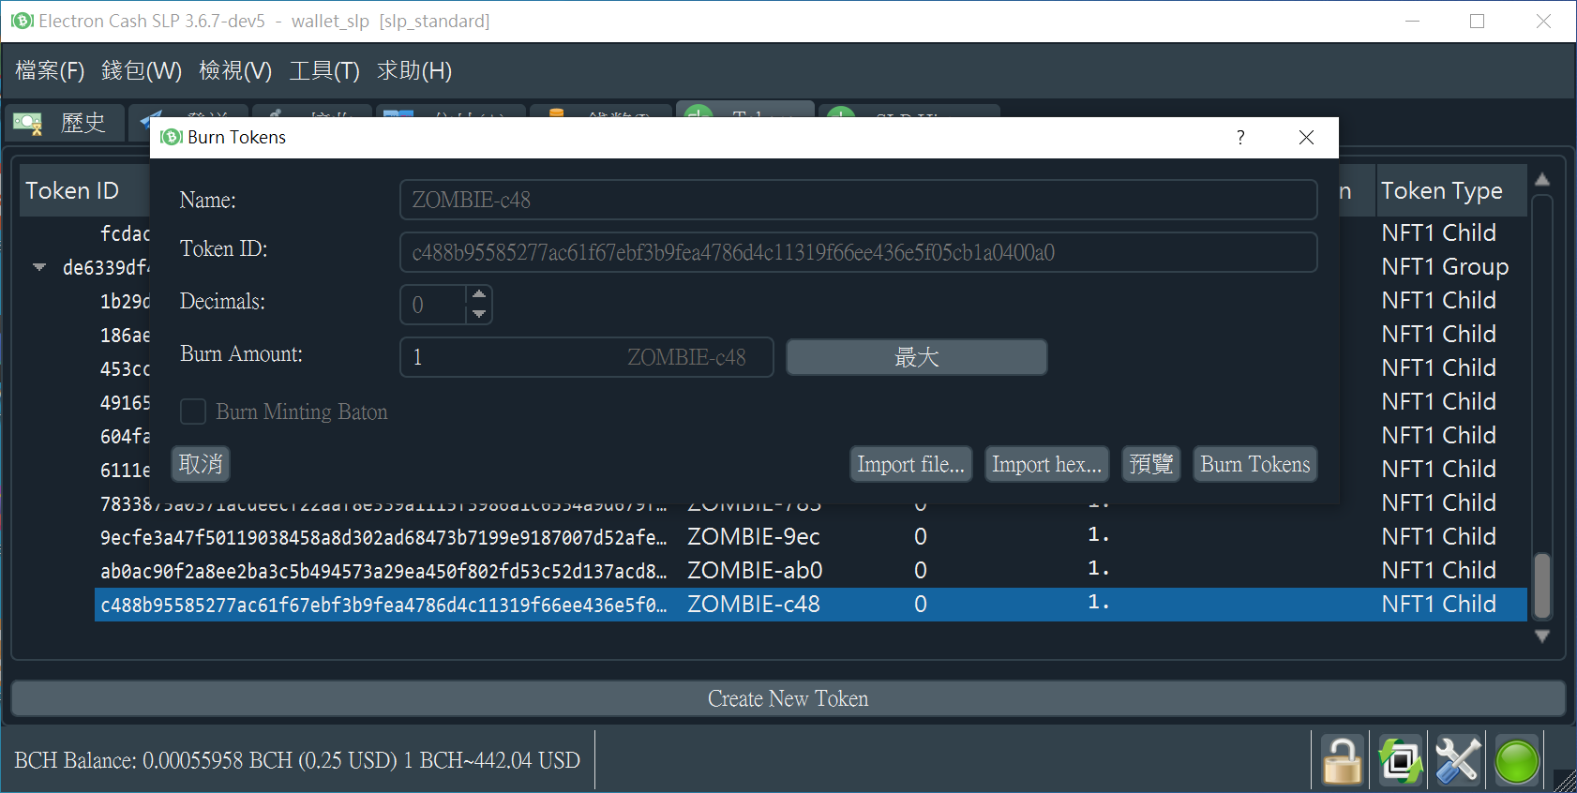Click the BCH Balance status text
The image size is (1577, 793).
[297, 760]
